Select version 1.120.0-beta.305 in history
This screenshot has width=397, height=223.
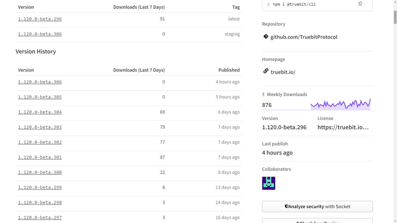[40, 97]
